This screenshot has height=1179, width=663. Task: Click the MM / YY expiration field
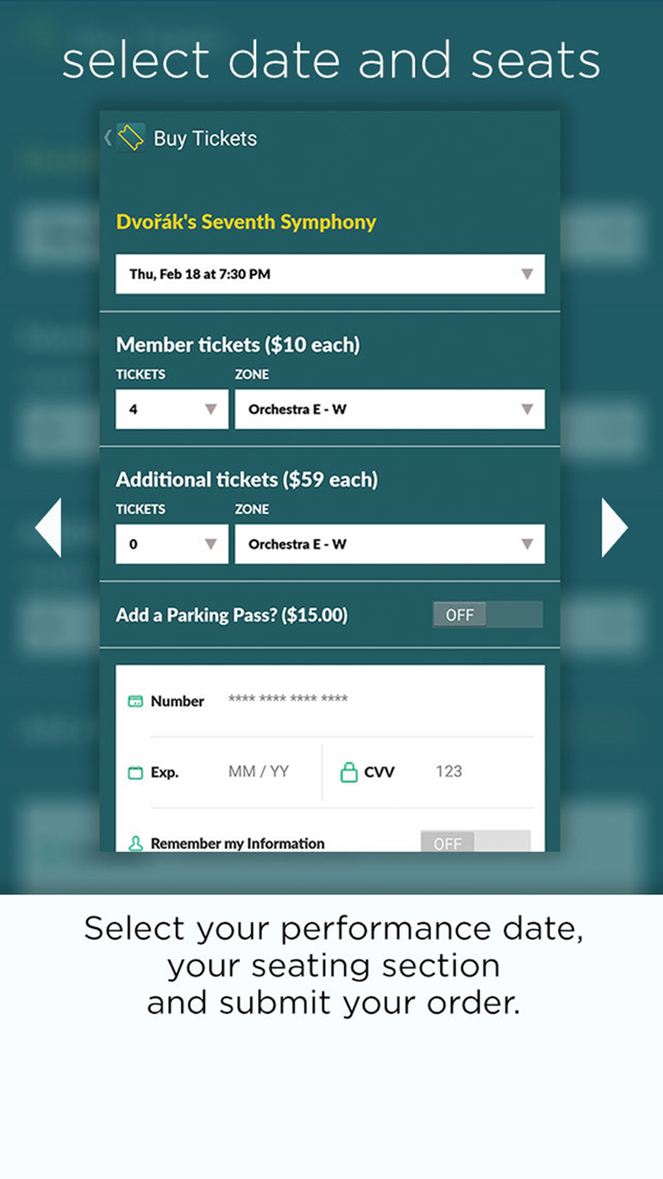[x=259, y=772]
